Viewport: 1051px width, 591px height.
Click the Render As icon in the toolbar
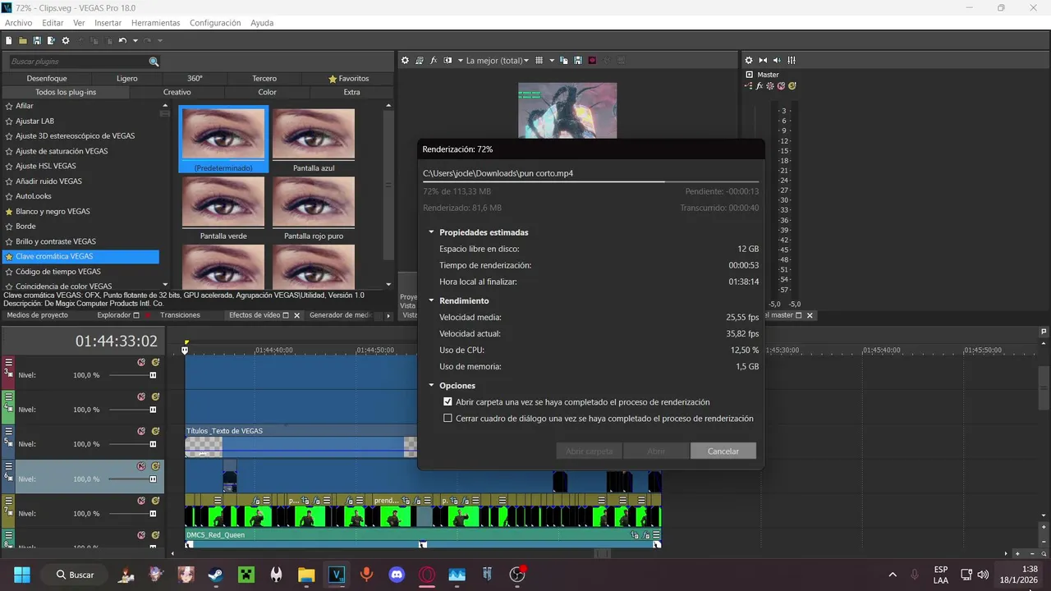click(x=51, y=40)
